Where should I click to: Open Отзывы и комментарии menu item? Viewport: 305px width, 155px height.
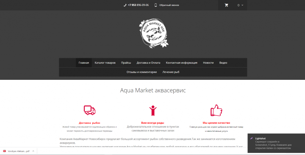pyautogui.click(x=141, y=72)
